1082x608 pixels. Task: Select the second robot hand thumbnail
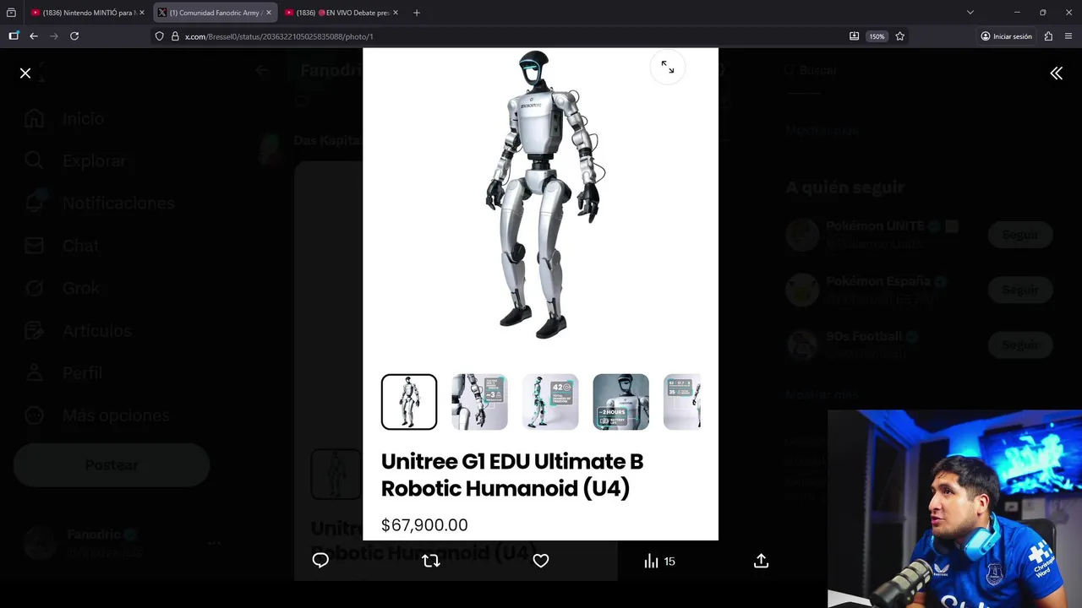(479, 402)
